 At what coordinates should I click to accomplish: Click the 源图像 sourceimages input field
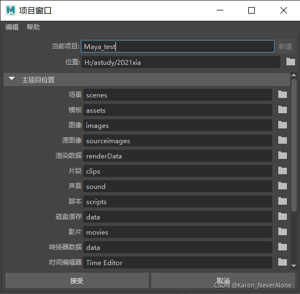tap(177, 140)
